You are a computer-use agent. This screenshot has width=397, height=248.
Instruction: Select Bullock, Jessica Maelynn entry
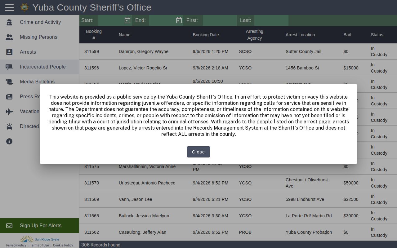144,216
